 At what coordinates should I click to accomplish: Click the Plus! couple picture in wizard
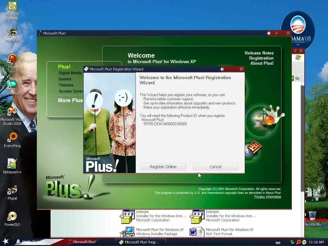110,123
